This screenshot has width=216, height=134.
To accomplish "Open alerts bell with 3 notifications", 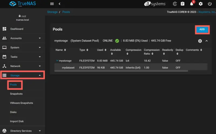I will coord(192,4).
